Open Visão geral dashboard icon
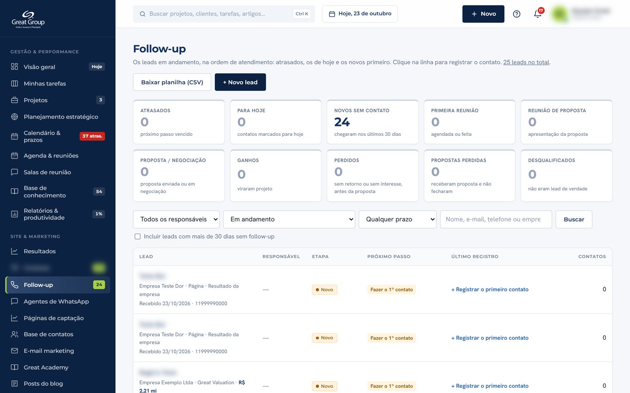630x393 pixels. (x=14, y=67)
